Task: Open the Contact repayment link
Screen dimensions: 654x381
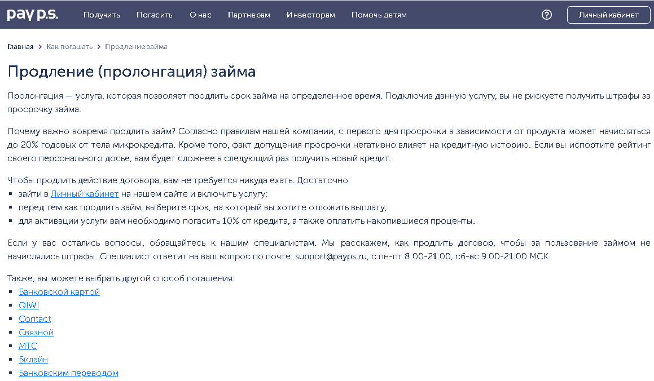Action: point(35,319)
